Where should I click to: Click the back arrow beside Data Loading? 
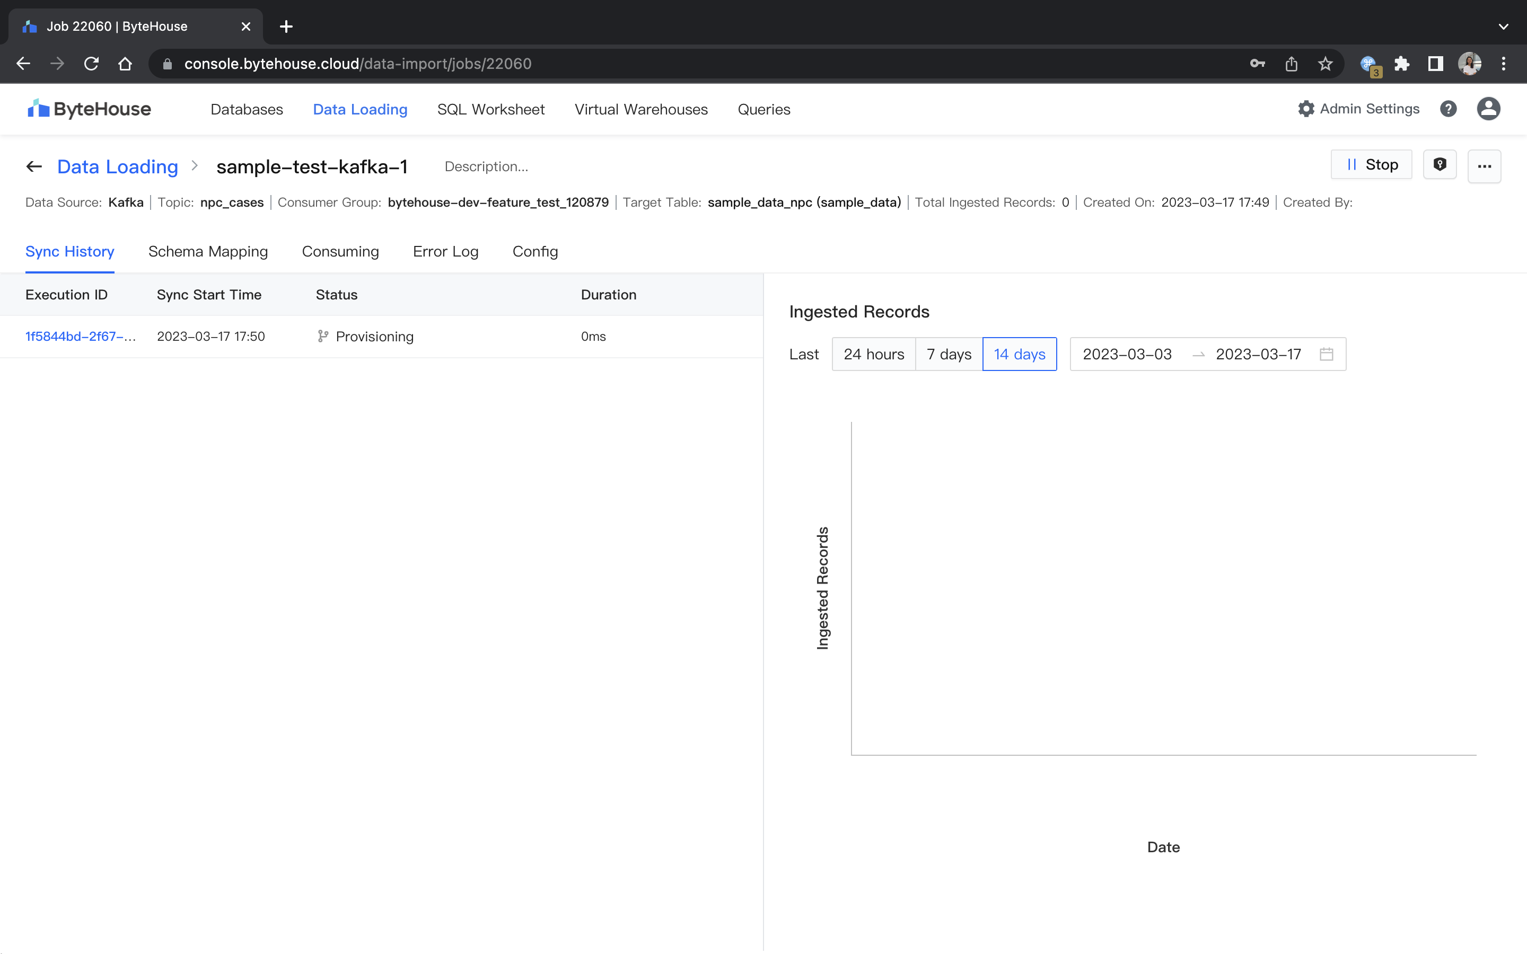[33, 166]
